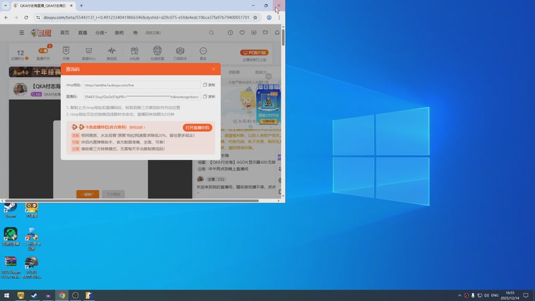Click the OBS taskbar icon
This screenshot has height=301, width=535.
coord(76,296)
